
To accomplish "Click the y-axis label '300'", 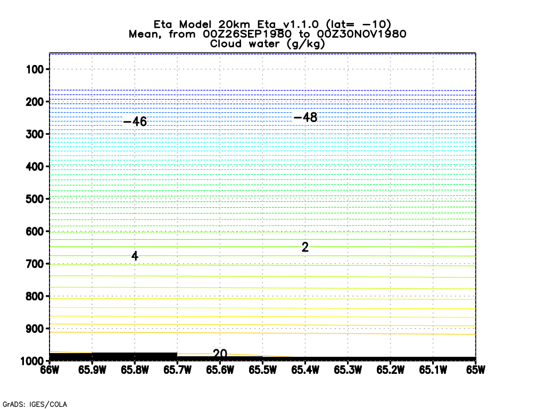I will tap(35, 134).
